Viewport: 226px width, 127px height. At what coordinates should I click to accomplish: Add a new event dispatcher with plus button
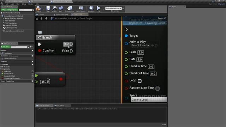32,81
